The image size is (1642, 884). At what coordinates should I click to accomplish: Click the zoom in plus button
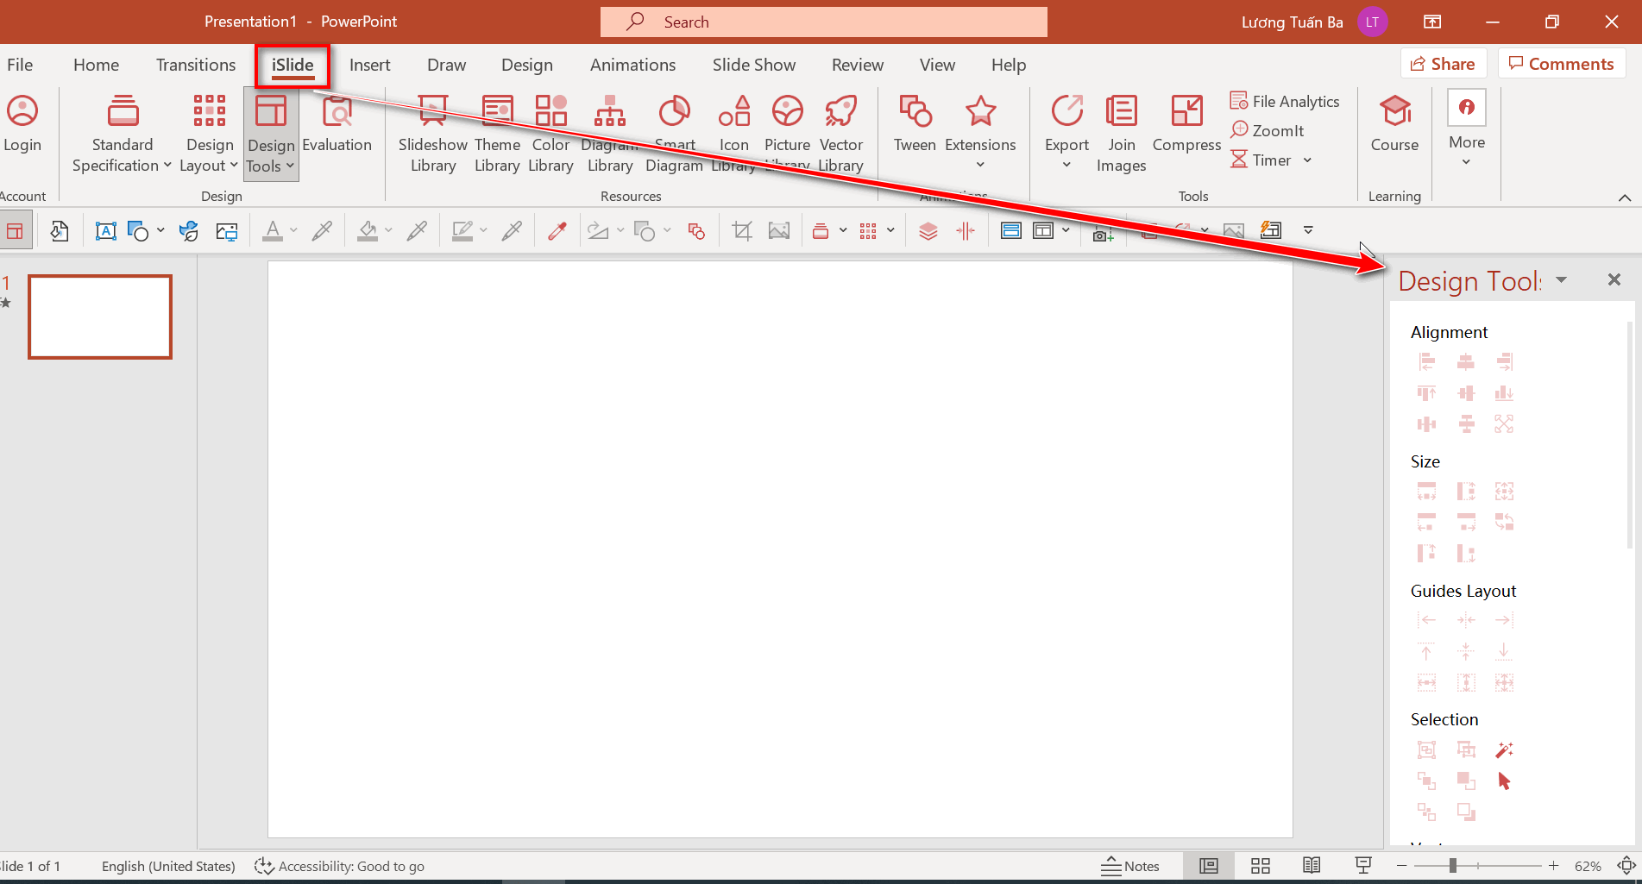1553,865
